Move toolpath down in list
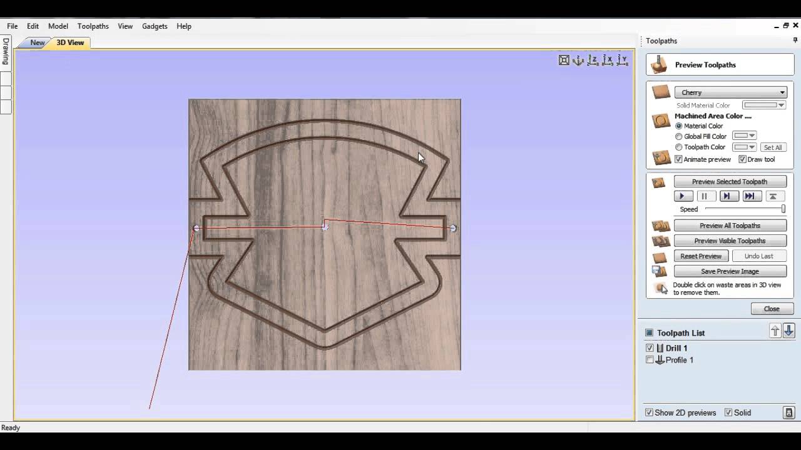The height and width of the screenshot is (450, 801). pyautogui.click(x=788, y=331)
